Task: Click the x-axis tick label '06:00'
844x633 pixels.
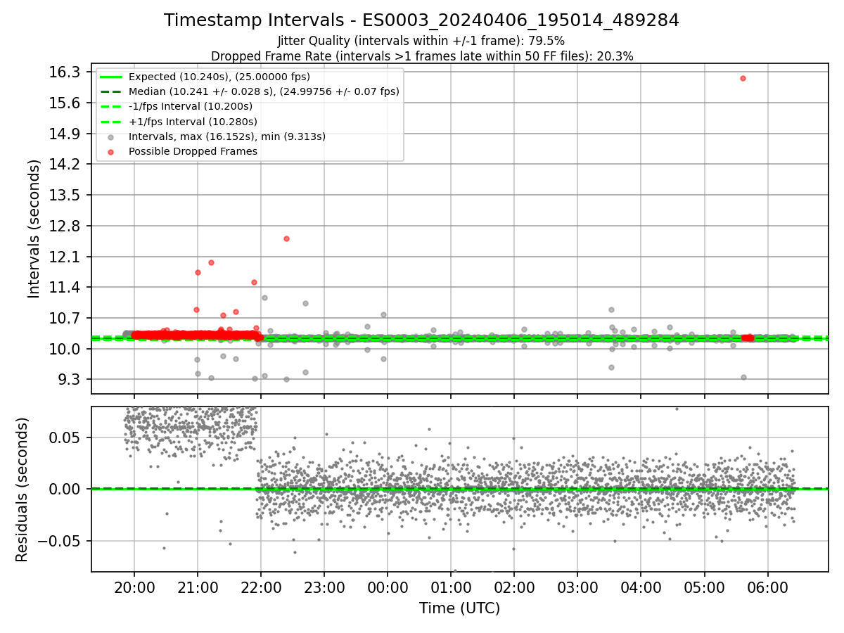Action: pyautogui.click(x=767, y=587)
